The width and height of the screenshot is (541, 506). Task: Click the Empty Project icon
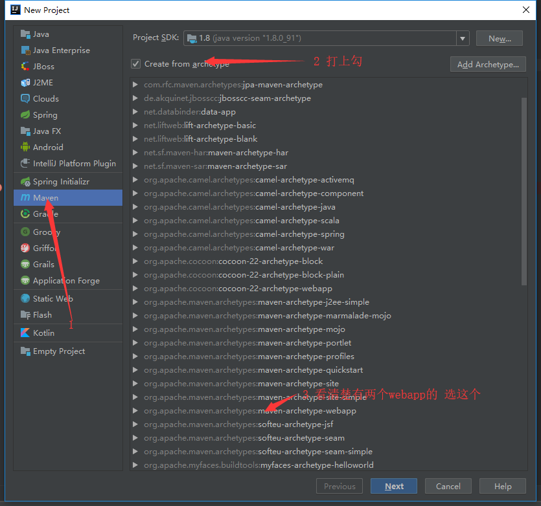click(25, 351)
